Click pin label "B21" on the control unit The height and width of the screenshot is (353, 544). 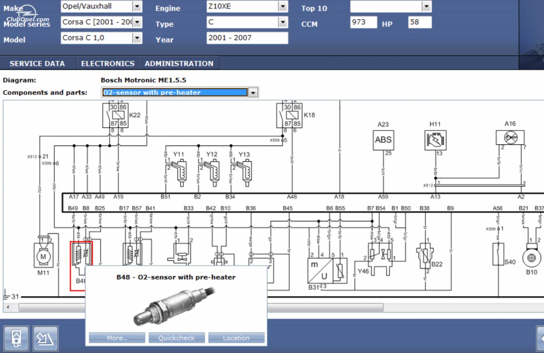(524, 208)
